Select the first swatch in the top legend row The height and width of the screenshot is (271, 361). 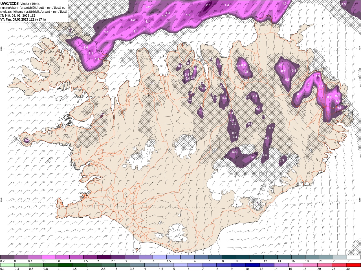click(7, 257)
